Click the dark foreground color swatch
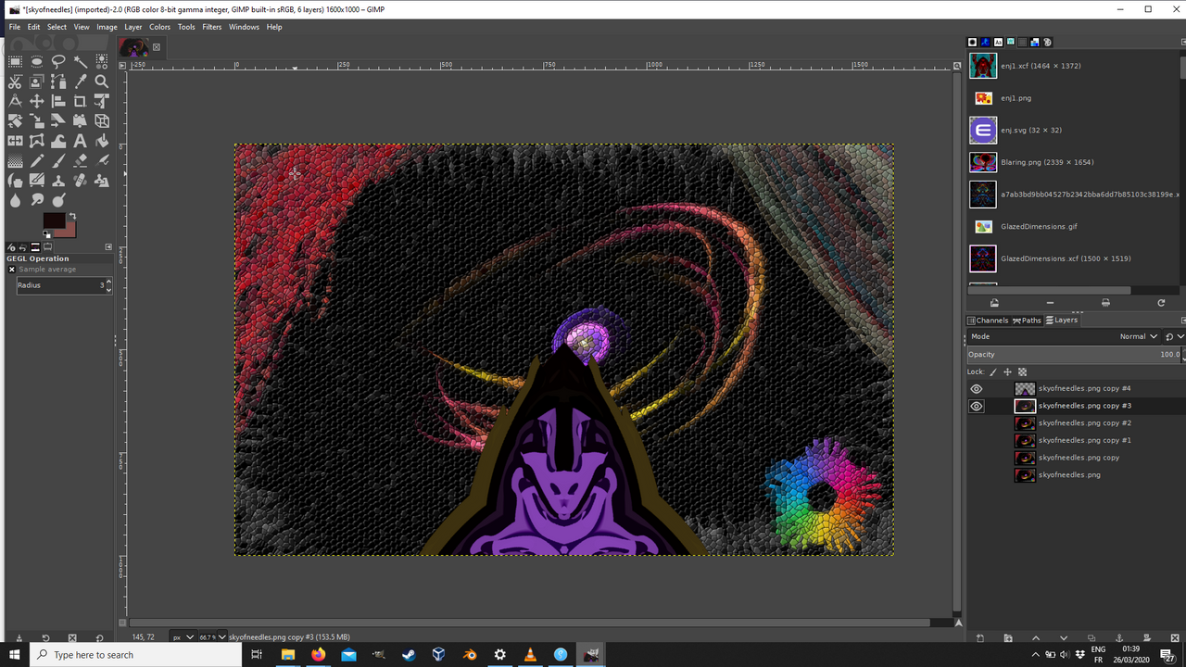Viewport: 1186px width, 667px height. click(54, 220)
